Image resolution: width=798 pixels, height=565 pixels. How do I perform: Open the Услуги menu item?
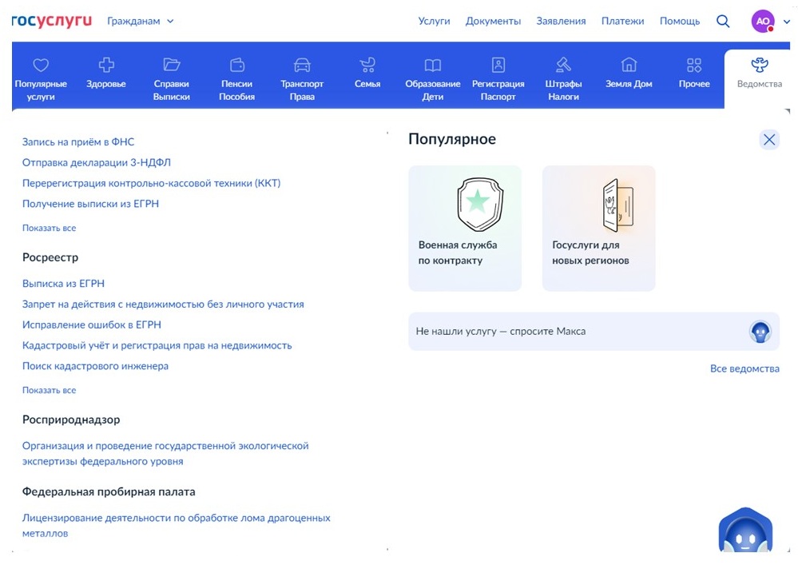[434, 22]
